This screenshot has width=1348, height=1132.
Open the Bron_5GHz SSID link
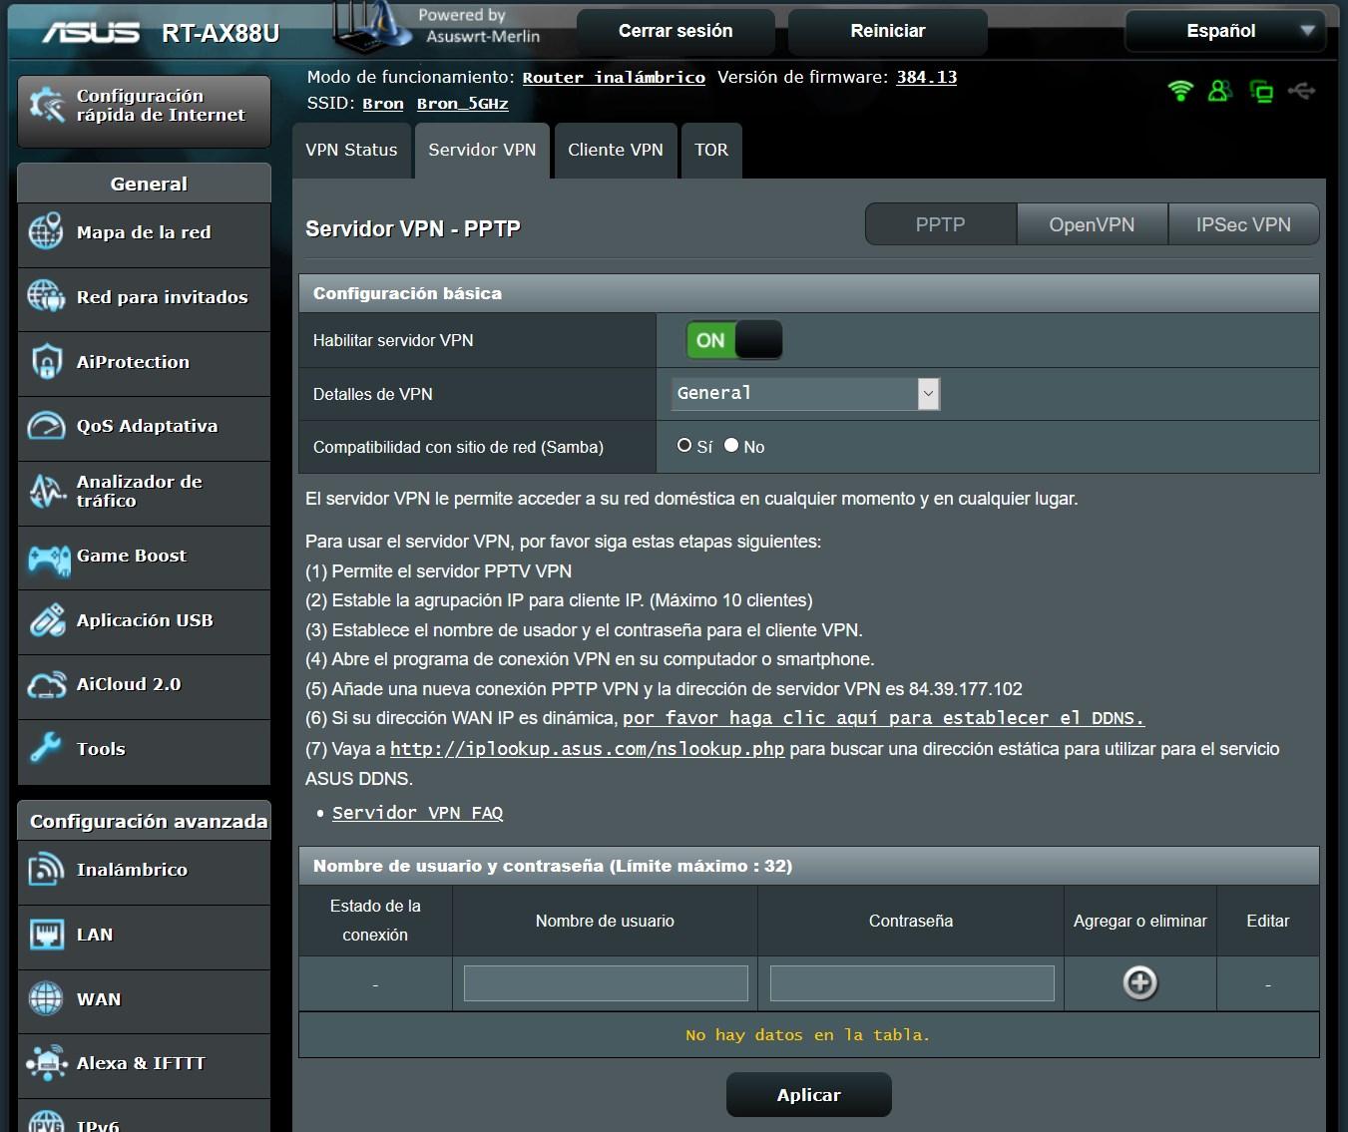[x=463, y=104]
